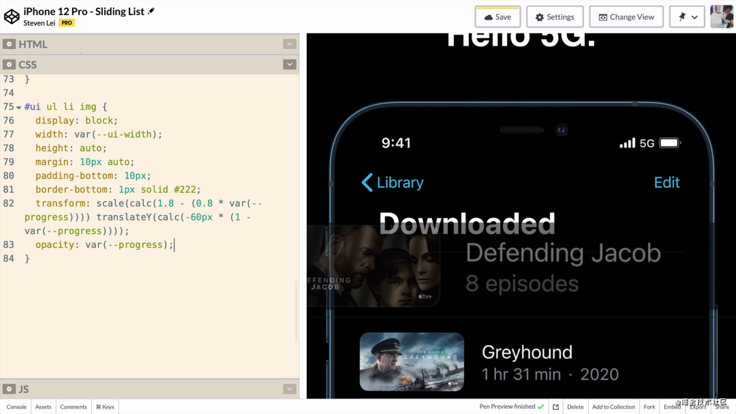Click the Change View button
This screenshot has width=736, height=414.
tap(626, 17)
